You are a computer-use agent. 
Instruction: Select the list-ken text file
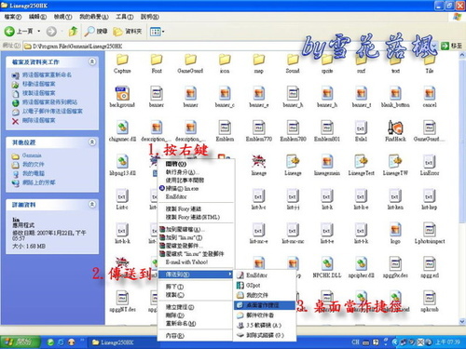tap(395, 199)
